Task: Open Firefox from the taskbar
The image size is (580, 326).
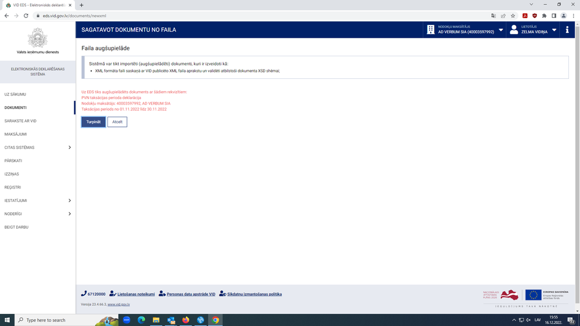Action: pos(186,320)
